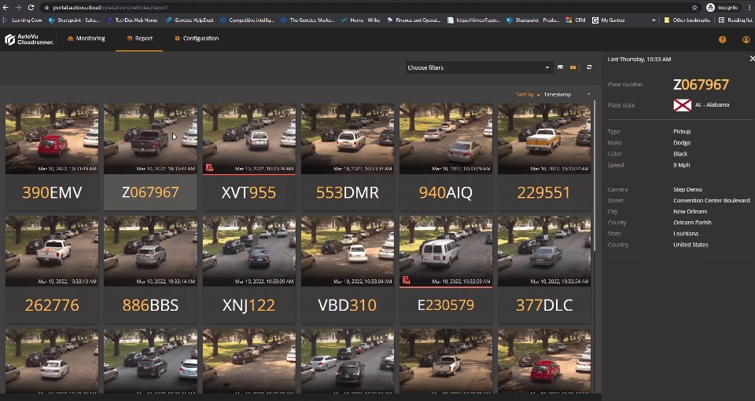This screenshot has width=755, height=401.
Task: Click the hit alert icon on XVT955
Action: pos(209,168)
